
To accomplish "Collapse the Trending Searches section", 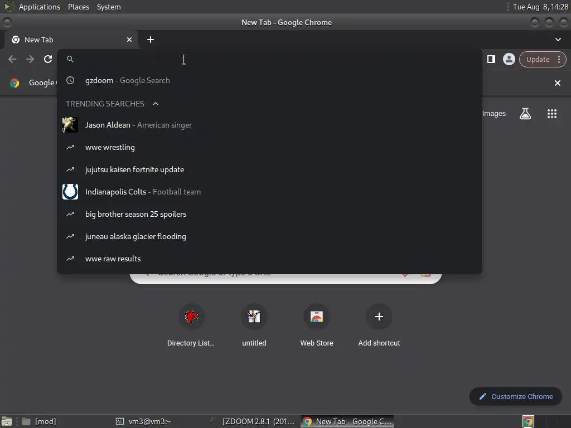I will (x=156, y=104).
